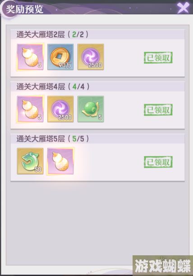This screenshot has width=193, height=276.
Task: Select the 通关大雁塔5层 header row
Action: [x=98, y=139]
